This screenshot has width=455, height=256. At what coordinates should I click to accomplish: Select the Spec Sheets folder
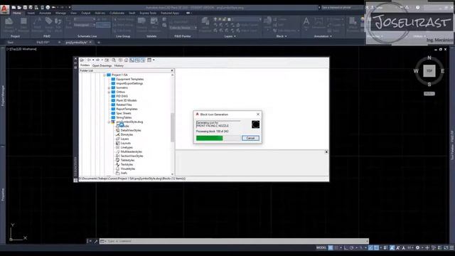pyautogui.click(x=124, y=113)
